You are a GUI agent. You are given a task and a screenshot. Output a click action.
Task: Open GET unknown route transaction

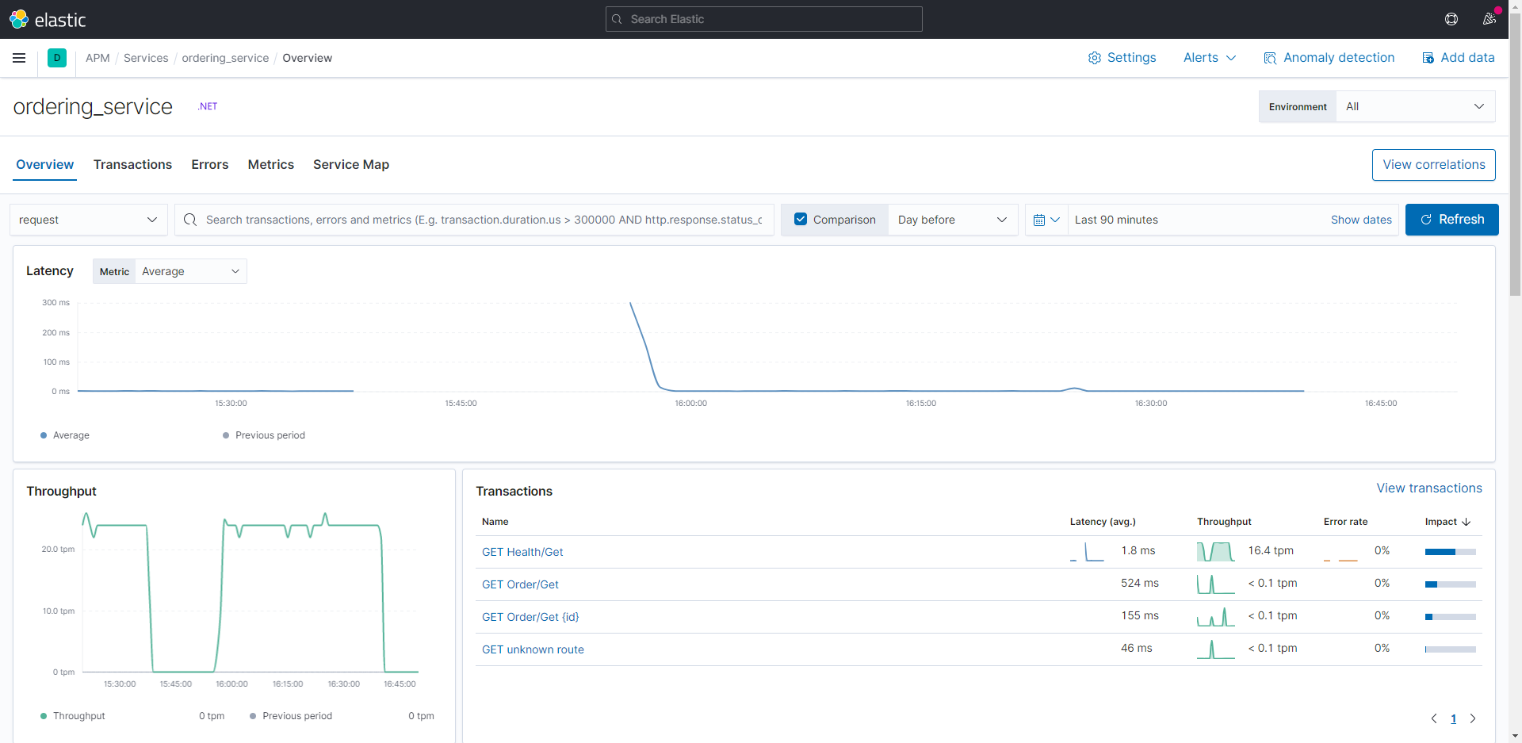click(533, 649)
